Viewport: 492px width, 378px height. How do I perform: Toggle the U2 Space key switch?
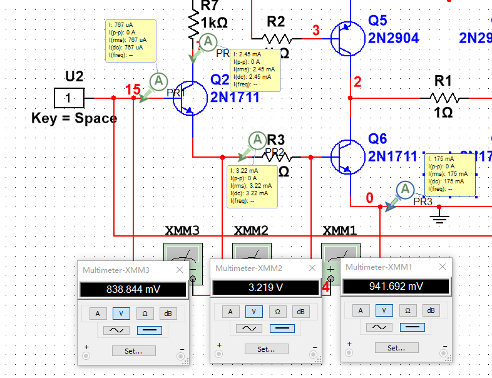[69, 98]
